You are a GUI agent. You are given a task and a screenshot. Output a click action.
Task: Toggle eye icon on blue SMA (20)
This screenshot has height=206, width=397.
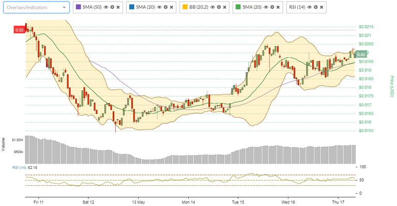click(159, 7)
